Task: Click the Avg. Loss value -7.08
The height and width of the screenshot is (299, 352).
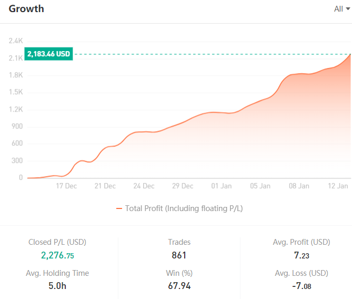Action: 301,286
